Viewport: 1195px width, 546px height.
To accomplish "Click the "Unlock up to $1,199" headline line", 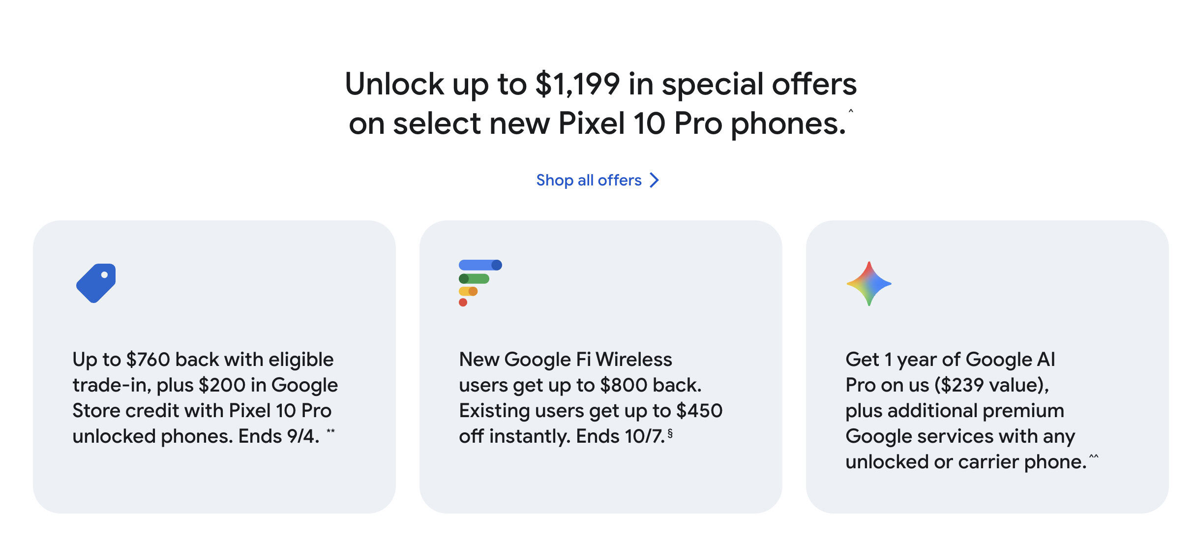I will pyautogui.click(x=600, y=84).
